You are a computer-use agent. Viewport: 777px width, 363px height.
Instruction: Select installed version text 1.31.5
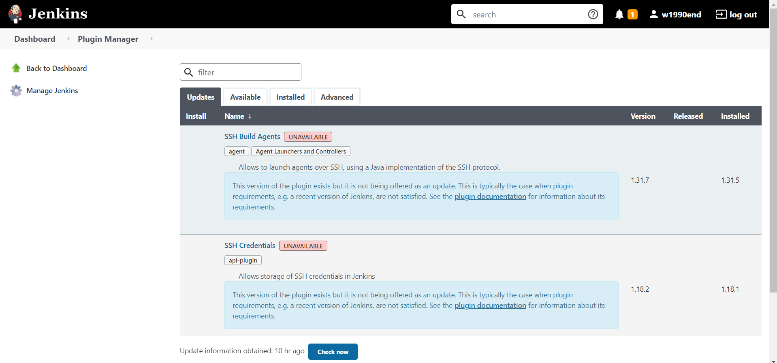coord(730,180)
